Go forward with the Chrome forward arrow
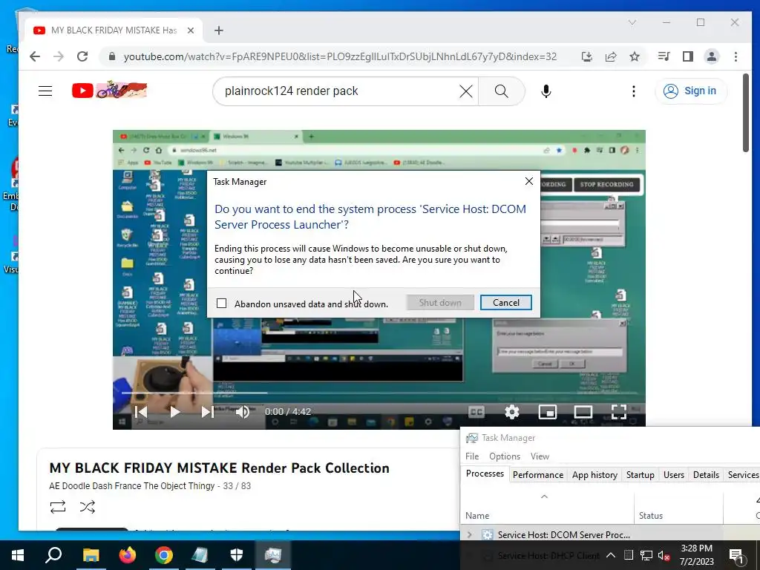Viewport: 760px width, 570px height. 59,56
